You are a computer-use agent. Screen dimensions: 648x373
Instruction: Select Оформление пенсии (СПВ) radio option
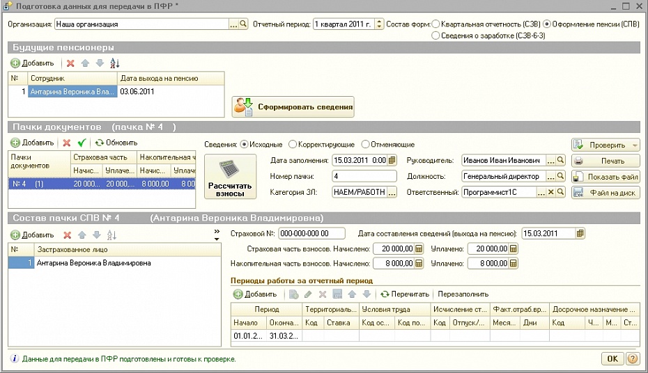547,24
